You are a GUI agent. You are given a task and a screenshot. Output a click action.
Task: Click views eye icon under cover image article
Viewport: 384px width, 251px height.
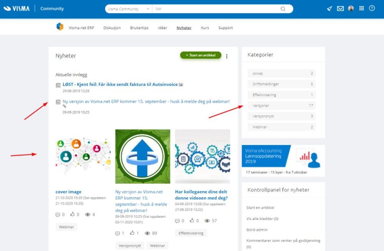[x=87, y=215]
